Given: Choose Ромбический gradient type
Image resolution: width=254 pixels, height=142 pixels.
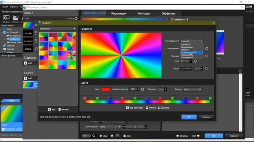Looking at the screenshot, I should (x=187, y=55).
